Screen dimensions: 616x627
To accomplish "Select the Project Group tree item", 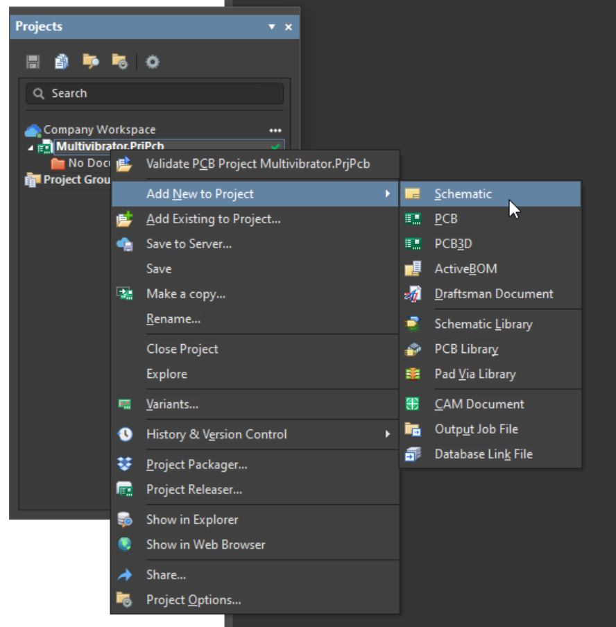I will point(68,180).
